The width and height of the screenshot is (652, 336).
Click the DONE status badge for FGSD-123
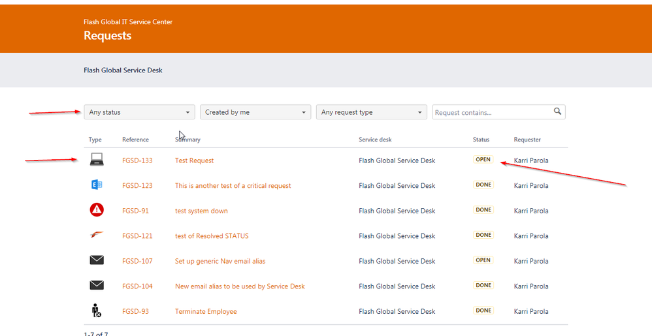click(x=483, y=185)
